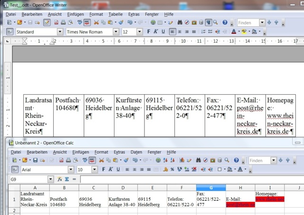Open the Daten menu in Calc

[x=135, y=152]
